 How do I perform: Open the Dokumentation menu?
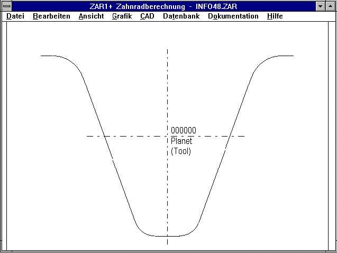click(233, 16)
